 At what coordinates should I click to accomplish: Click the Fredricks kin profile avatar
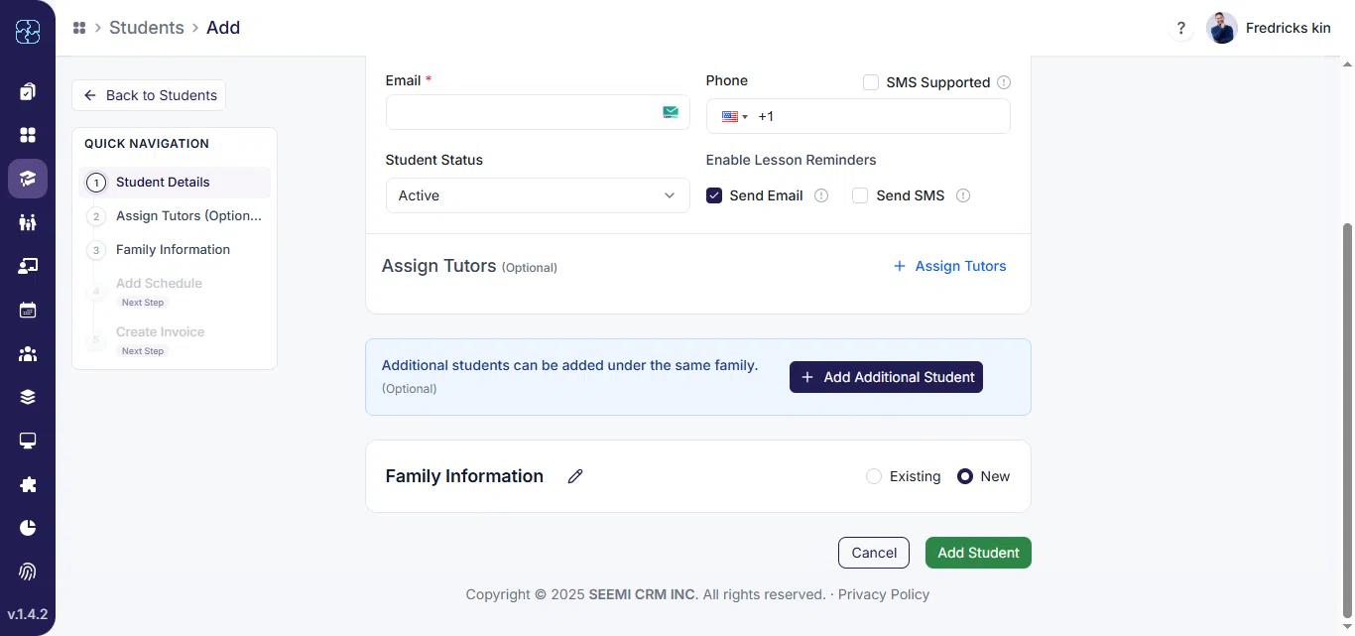coord(1221,28)
